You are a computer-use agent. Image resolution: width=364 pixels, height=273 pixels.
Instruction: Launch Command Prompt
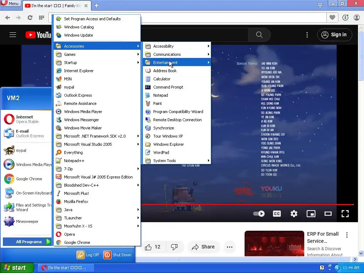pos(177,87)
